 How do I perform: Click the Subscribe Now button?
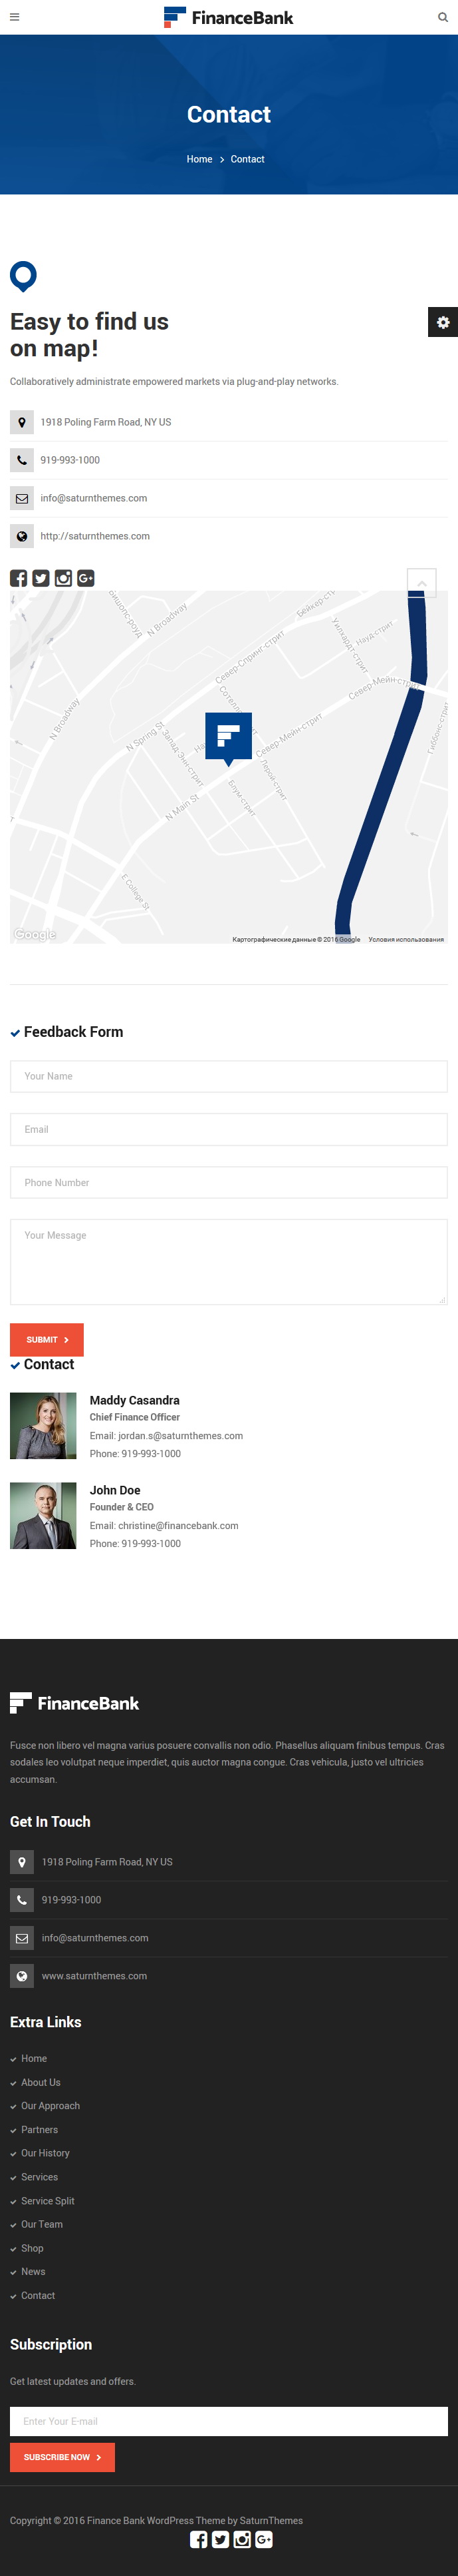click(62, 2457)
